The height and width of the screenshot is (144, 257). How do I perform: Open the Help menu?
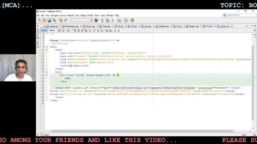tap(117, 16)
